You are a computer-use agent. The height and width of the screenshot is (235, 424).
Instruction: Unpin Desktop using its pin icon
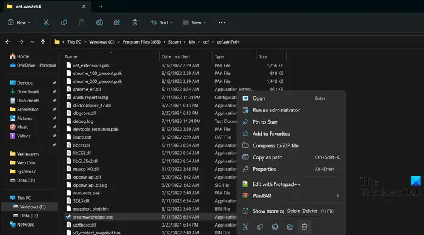(55, 83)
